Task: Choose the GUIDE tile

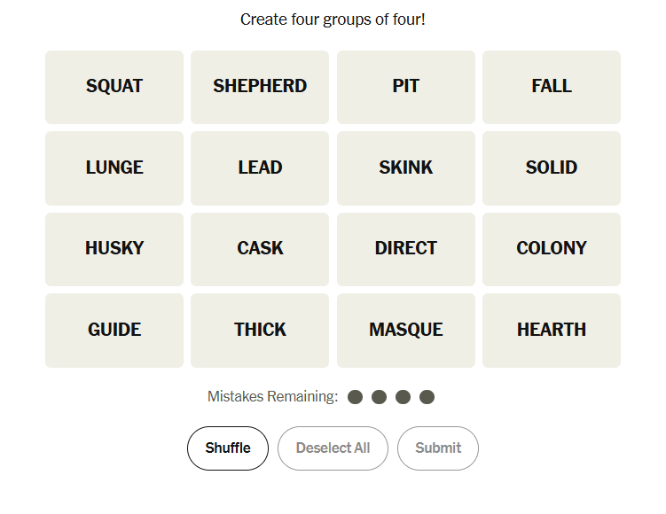Action: (114, 331)
